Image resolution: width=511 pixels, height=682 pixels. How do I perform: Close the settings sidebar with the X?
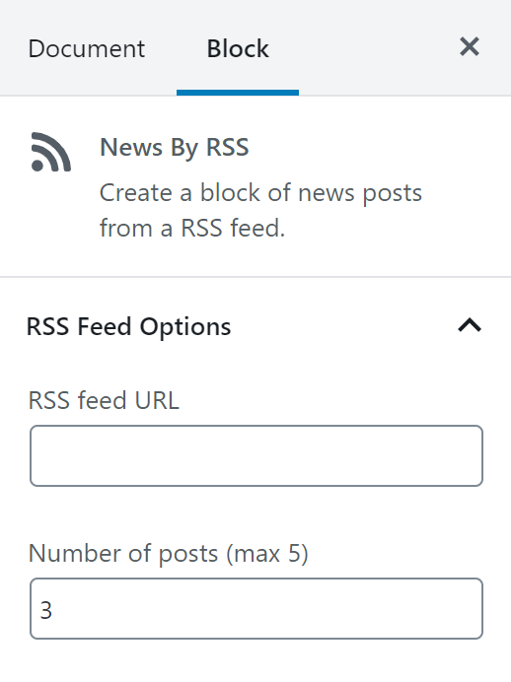pyautogui.click(x=470, y=46)
